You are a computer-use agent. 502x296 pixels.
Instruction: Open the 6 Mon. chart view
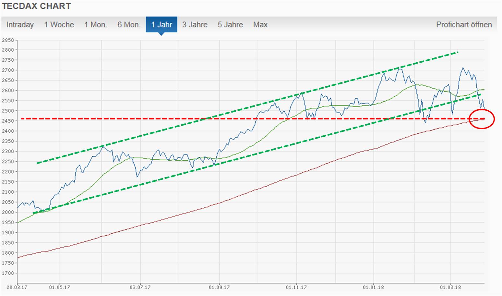tap(129, 25)
